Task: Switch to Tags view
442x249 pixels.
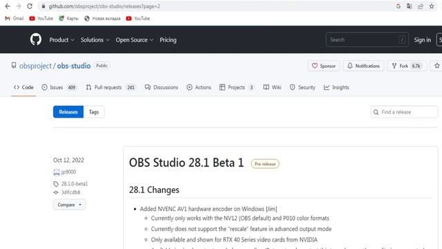Action: [94, 112]
